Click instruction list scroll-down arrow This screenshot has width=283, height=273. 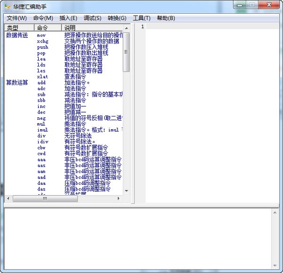point(126,191)
